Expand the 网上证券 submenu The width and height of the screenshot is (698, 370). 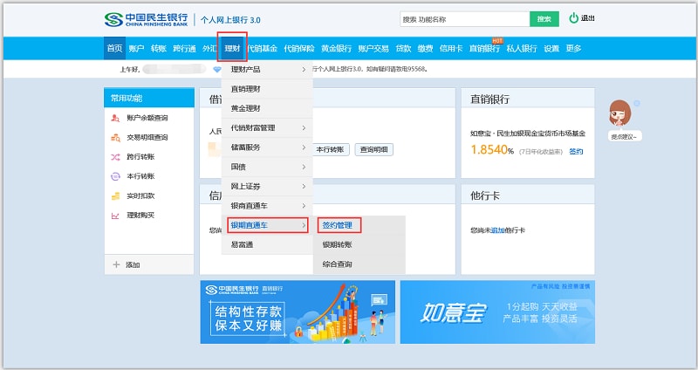[304, 186]
